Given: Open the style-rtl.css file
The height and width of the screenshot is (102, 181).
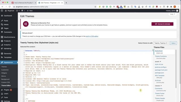Looking at the screenshot, I should 159,64.
